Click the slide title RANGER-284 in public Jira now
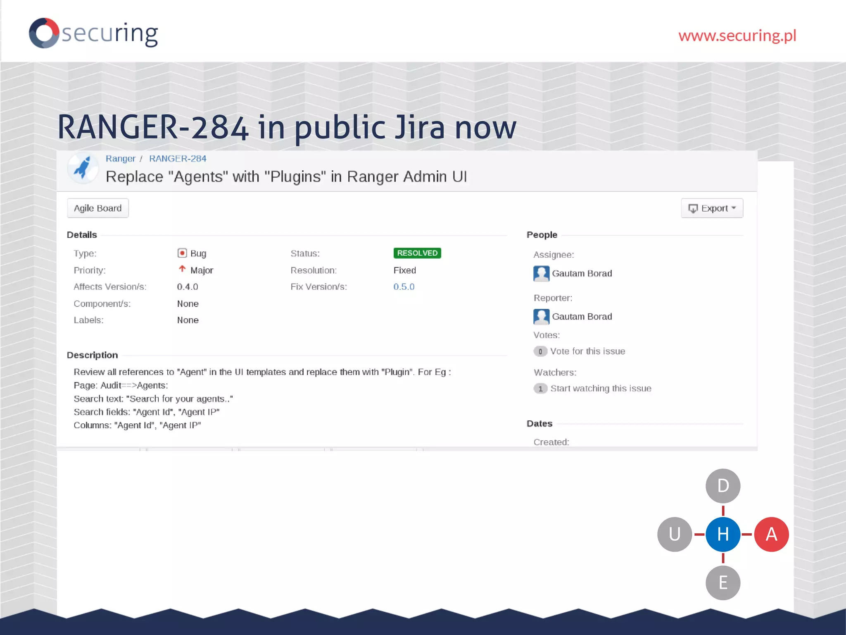This screenshot has width=846, height=635. pos(287,127)
